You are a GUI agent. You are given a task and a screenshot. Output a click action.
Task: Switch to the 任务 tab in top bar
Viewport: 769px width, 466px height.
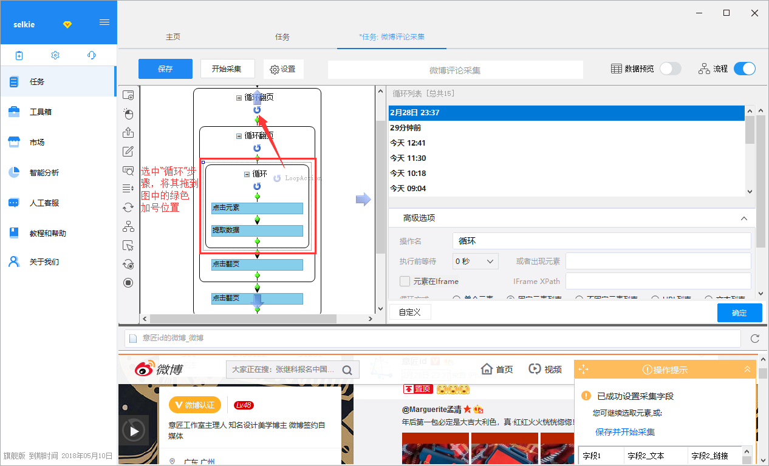[282, 36]
